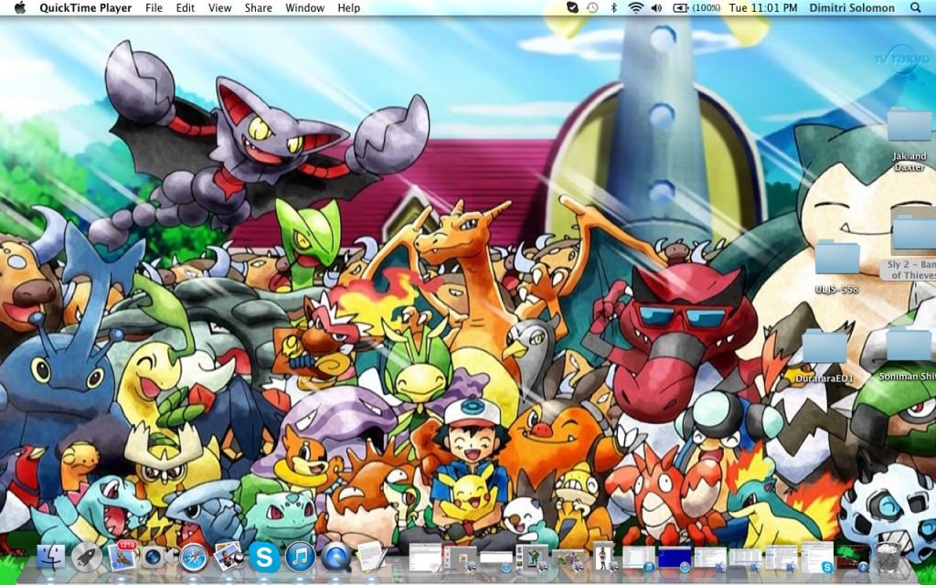Screen dimensions: 936x585
Task: Click the volume speaker icon
Action: point(656,7)
